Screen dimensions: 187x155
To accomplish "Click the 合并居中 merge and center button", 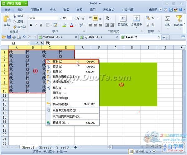I will pyautogui.click(x=137, y=22).
